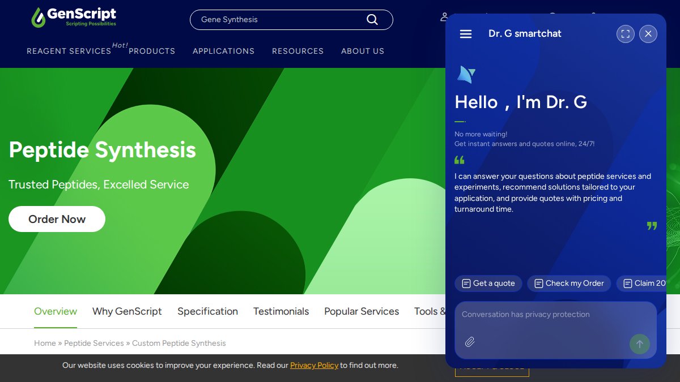Open the About Us menu
Viewport: 680px width, 382px height.
(363, 51)
